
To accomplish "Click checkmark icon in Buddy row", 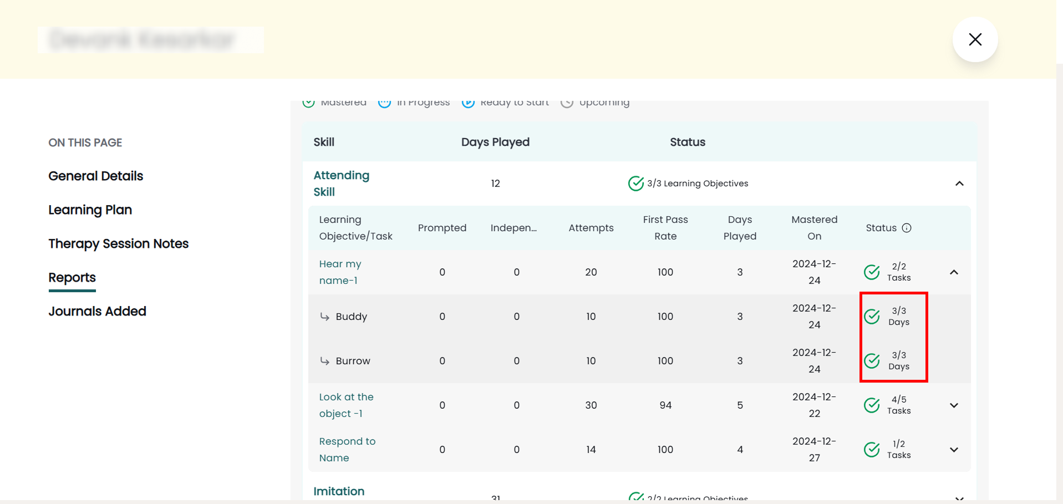I will 872,316.
